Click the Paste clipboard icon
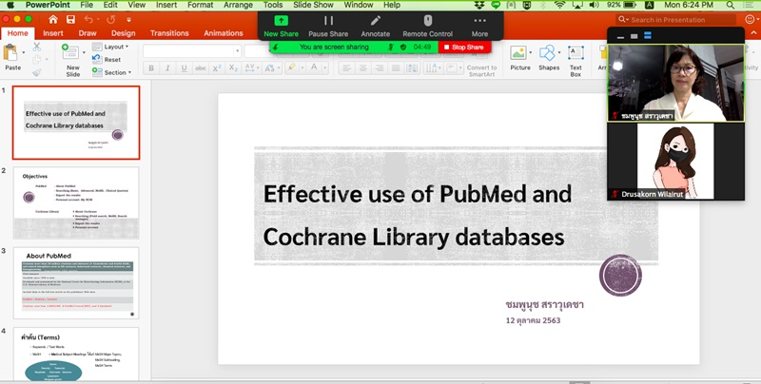The image size is (761, 384). (x=12, y=54)
